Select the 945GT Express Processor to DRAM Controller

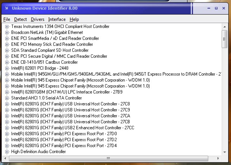(116, 74)
